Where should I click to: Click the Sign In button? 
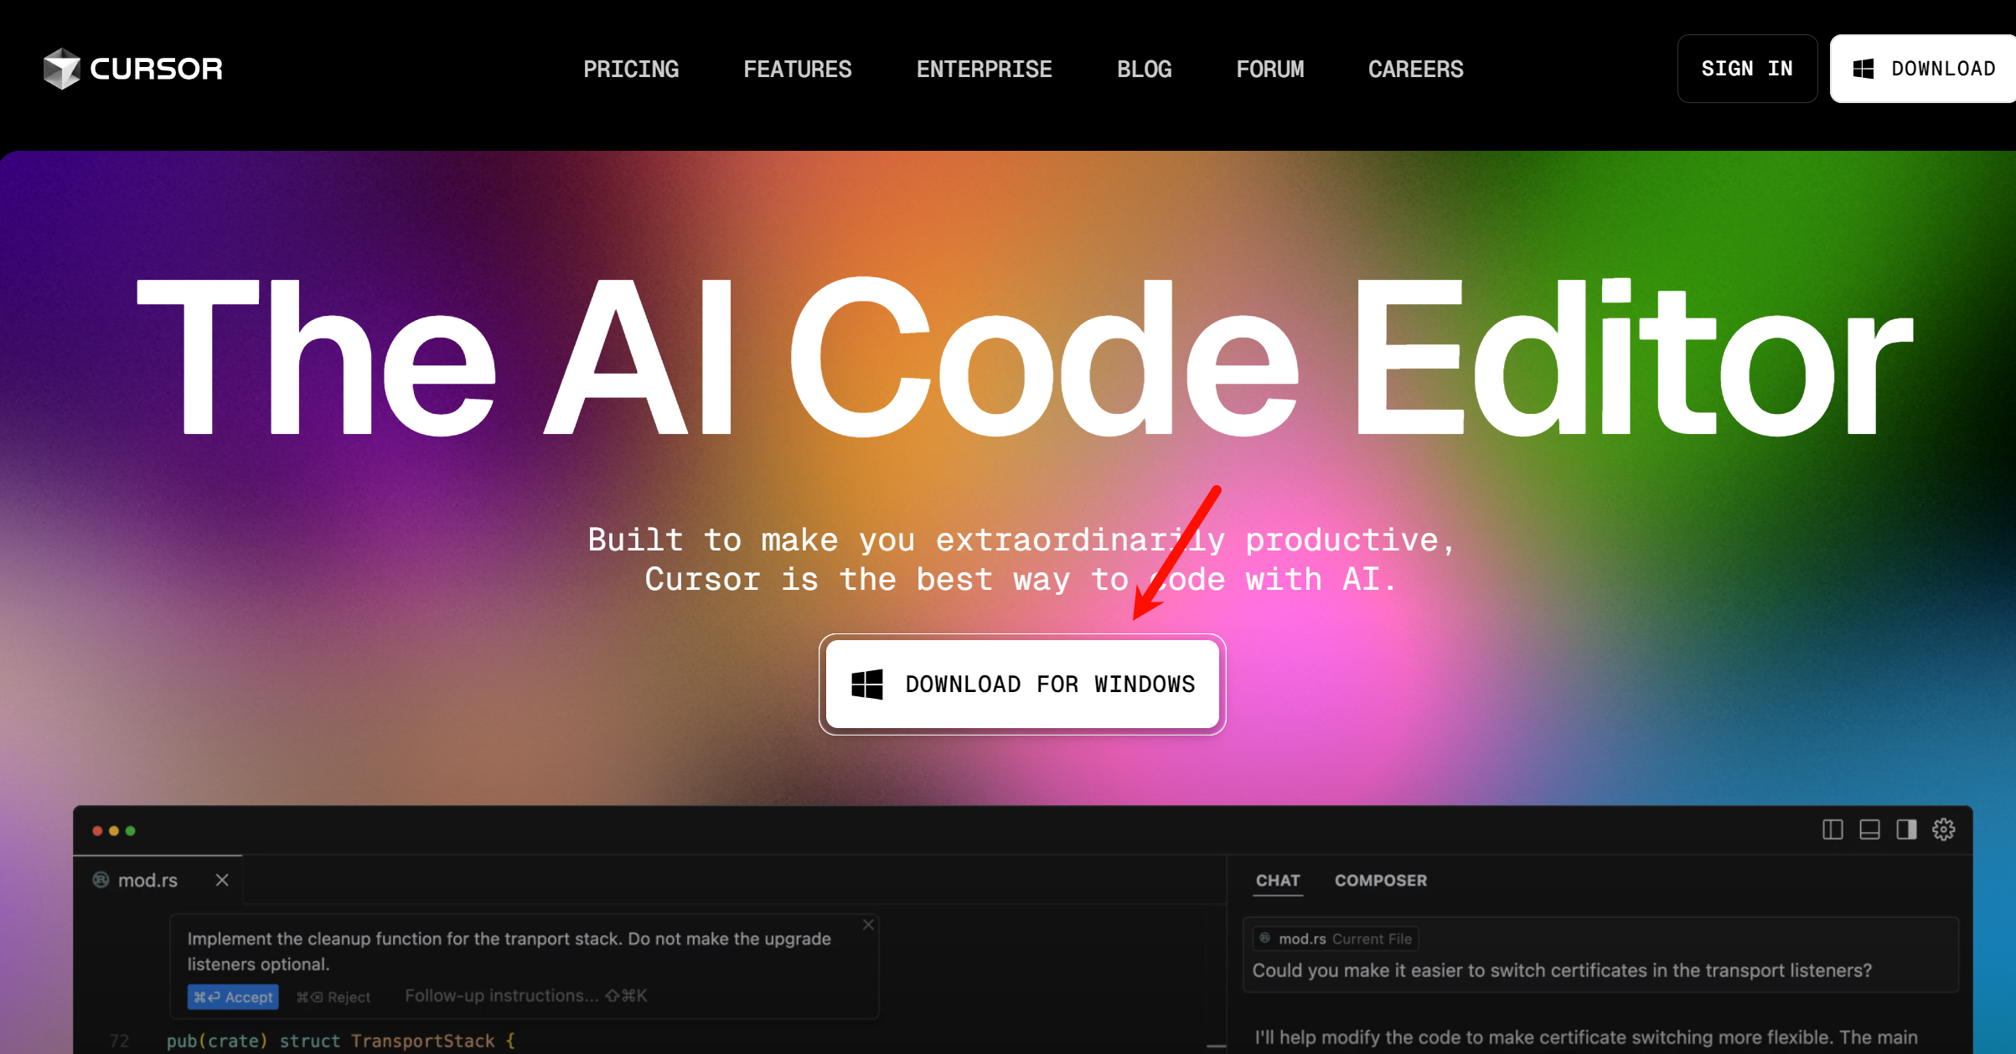(1747, 69)
